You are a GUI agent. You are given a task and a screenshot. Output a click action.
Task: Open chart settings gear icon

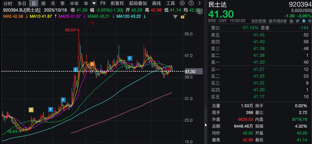[182, 3]
